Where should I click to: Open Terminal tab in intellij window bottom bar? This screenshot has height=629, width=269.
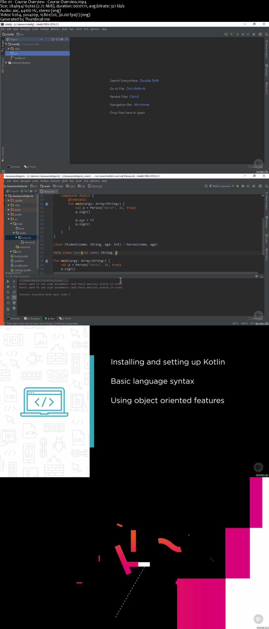click(x=13, y=167)
